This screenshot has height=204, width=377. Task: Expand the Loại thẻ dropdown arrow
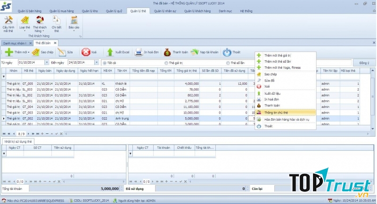[25, 31]
